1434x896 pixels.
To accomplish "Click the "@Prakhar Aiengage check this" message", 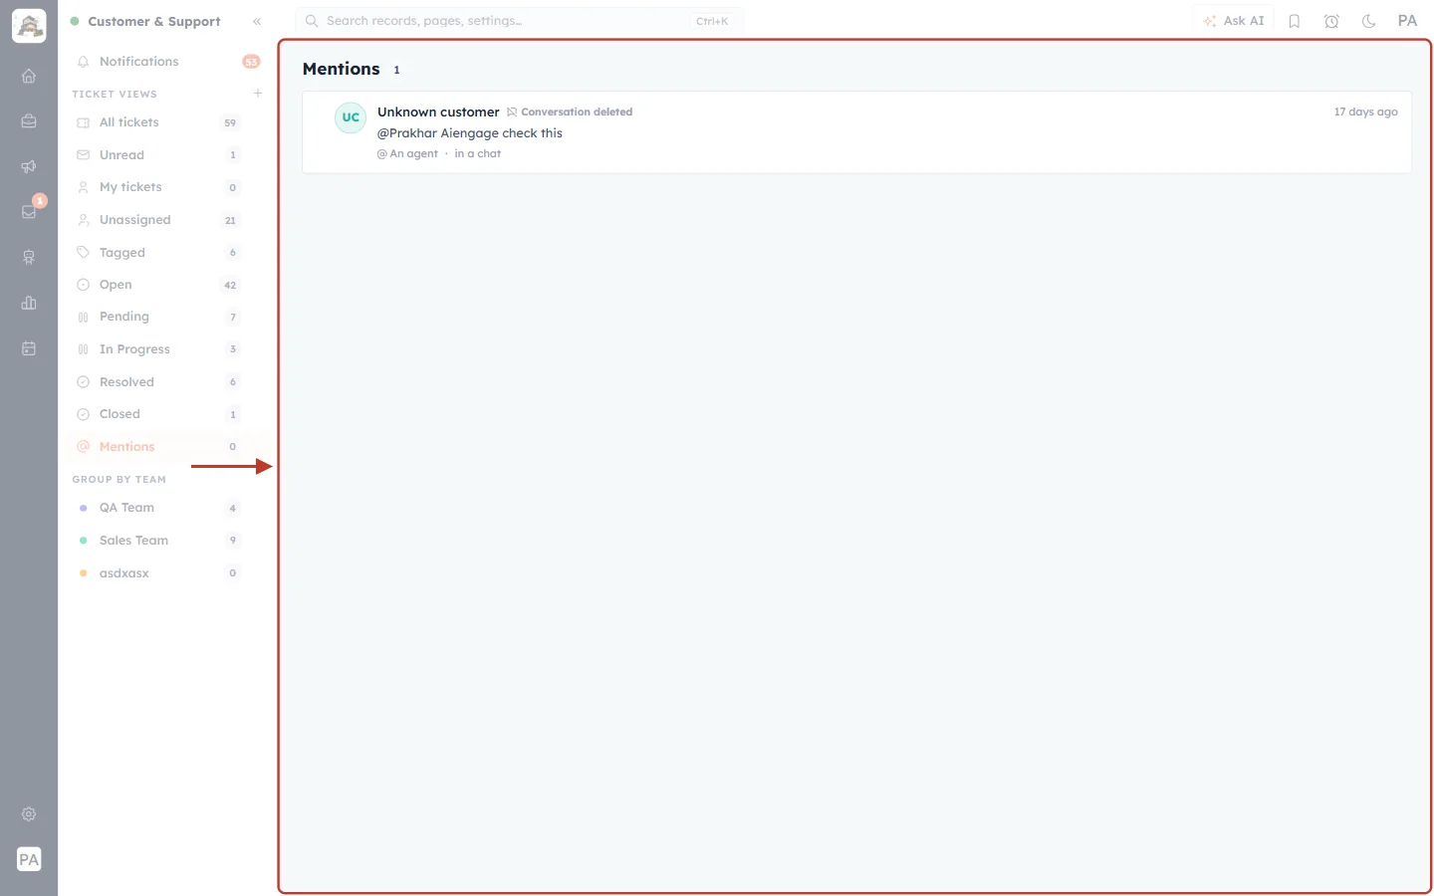I will (470, 133).
